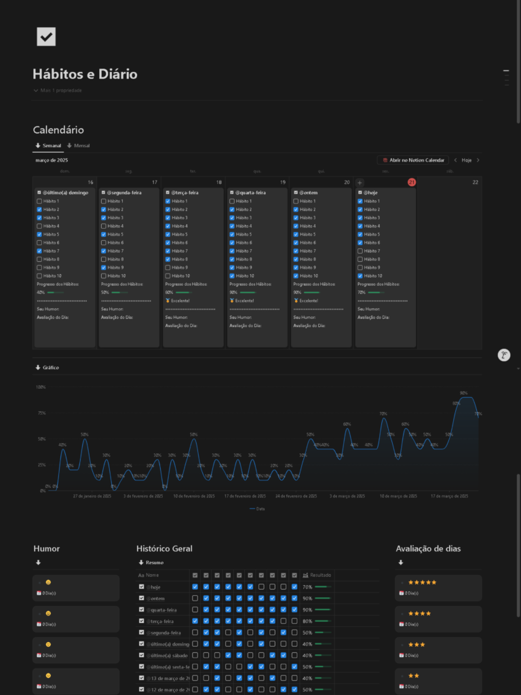
Task: Open the floating help button at right edge
Action: coord(503,355)
